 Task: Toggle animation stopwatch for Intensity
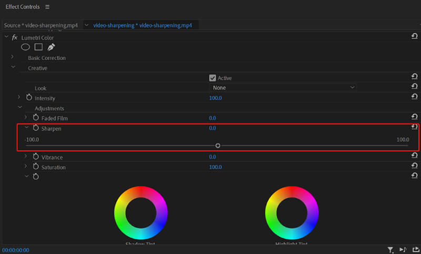point(29,98)
